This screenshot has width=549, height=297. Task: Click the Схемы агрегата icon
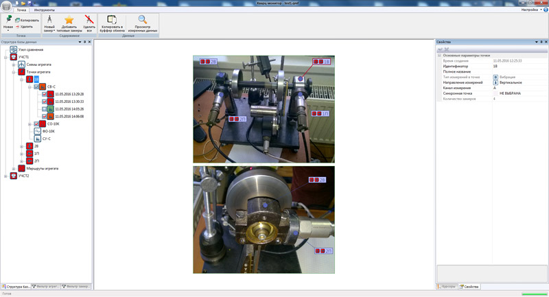(x=21, y=64)
